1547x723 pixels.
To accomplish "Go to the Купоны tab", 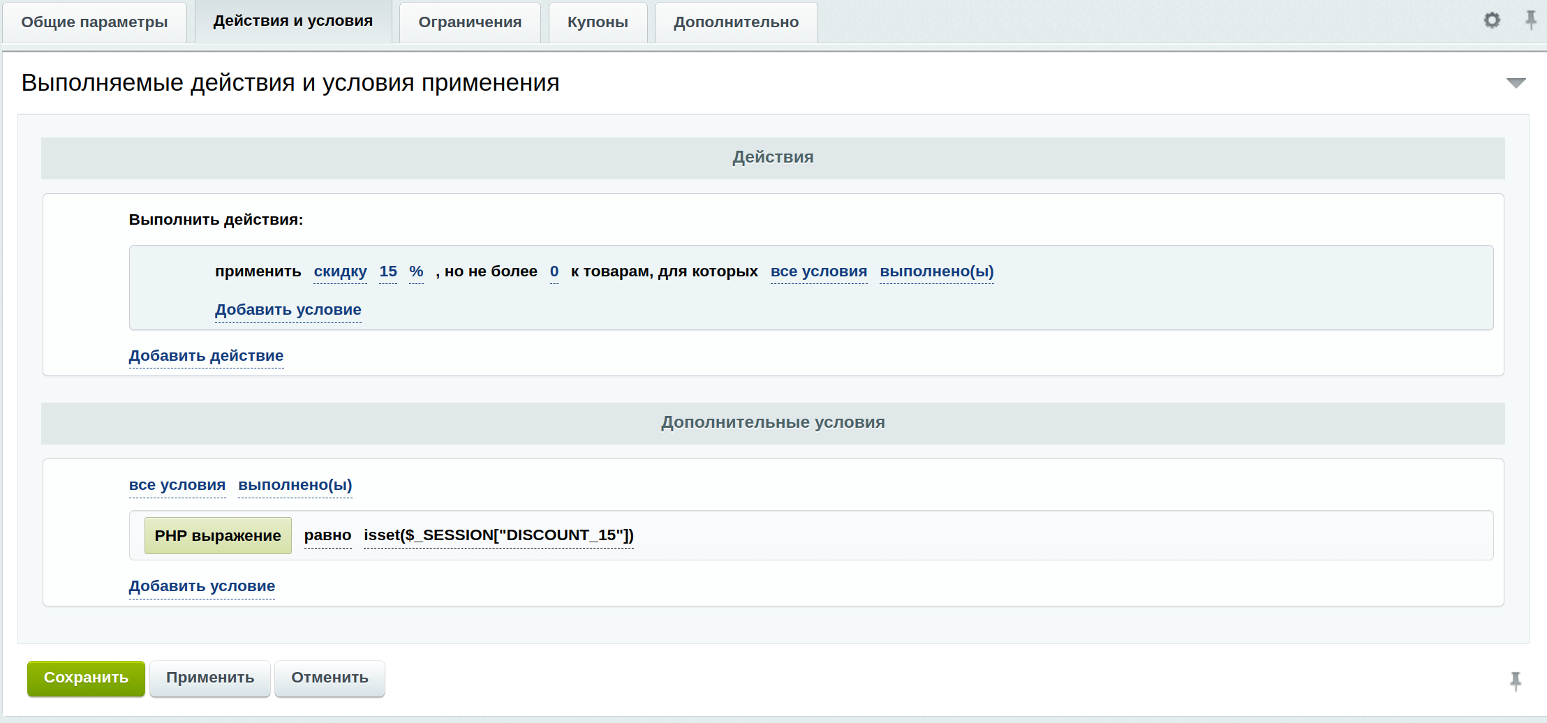I will pos(598,22).
